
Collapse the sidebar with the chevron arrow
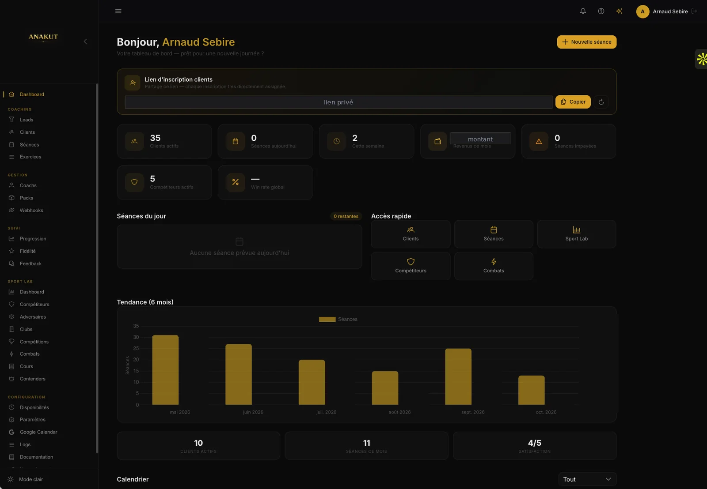tap(85, 41)
